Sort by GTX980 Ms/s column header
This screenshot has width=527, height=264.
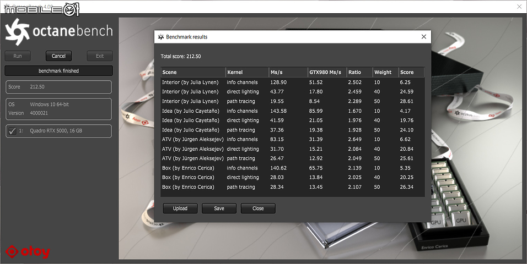coord(327,72)
